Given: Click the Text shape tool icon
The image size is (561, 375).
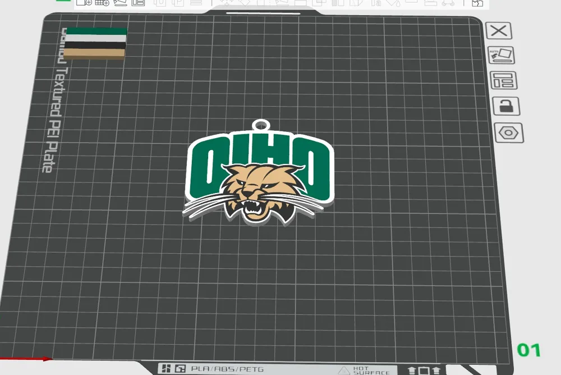Looking at the screenshot, I should click(376, 3).
